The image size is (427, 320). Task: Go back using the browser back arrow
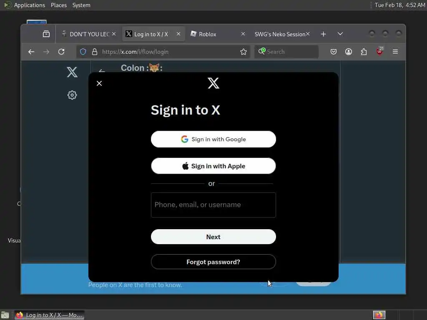tap(31, 52)
